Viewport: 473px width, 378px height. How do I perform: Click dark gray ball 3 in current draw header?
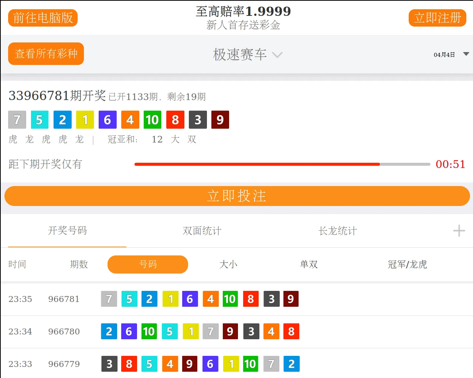point(198,120)
